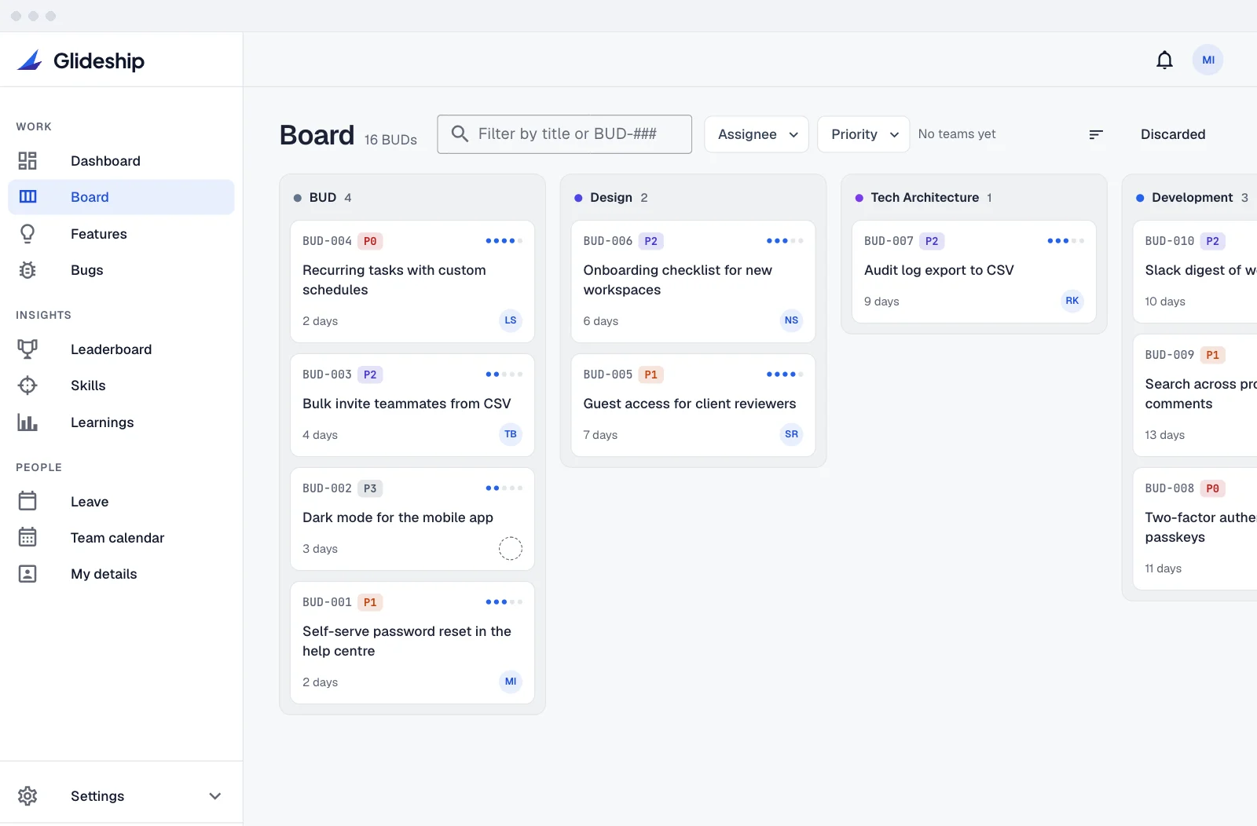Screen dimensions: 1257x826
Task: Click progress dots on BUD-006 card
Action: point(785,241)
